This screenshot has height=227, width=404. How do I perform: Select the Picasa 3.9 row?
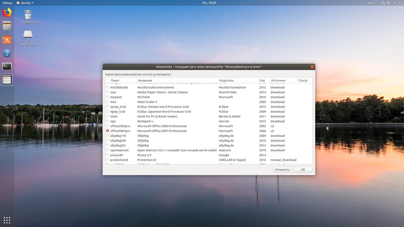(x=209, y=155)
